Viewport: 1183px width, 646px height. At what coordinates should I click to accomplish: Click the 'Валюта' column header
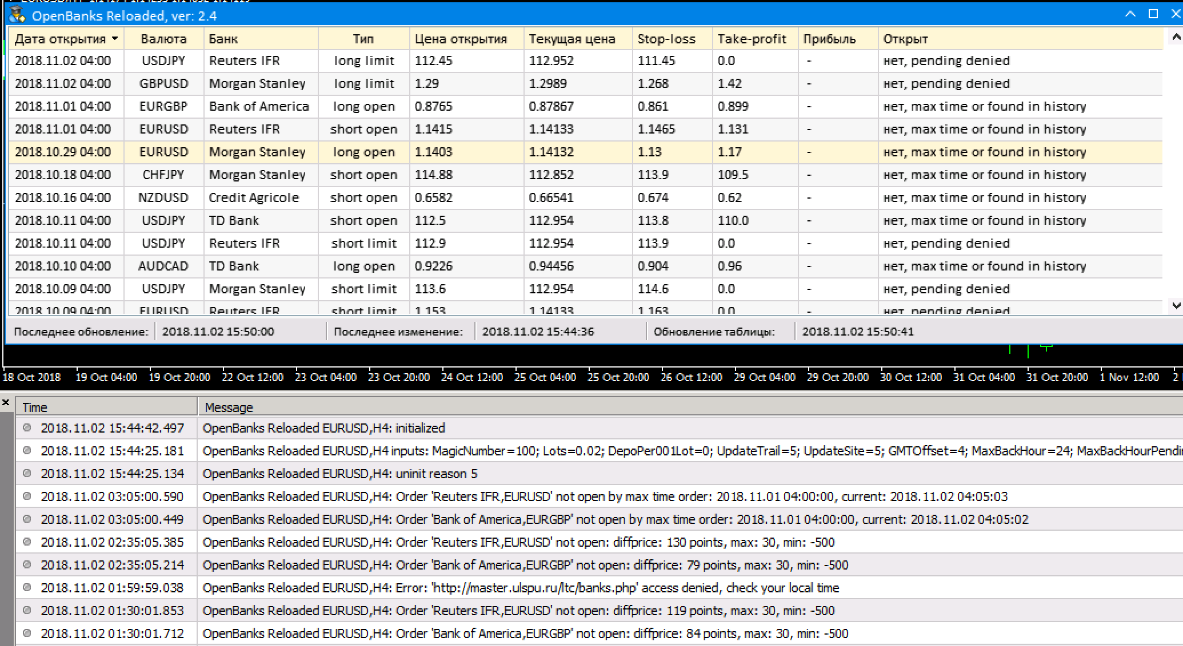coord(163,39)
